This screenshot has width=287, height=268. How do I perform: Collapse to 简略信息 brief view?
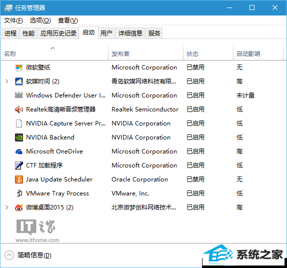[x=28, y=255]
